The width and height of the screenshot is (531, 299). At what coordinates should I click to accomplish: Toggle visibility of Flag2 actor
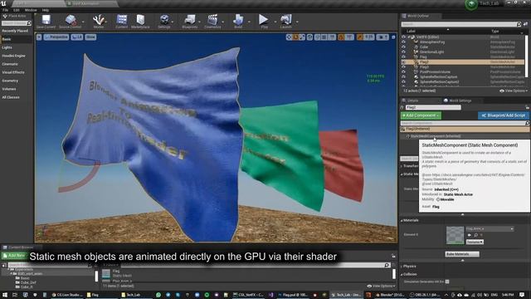403,62
